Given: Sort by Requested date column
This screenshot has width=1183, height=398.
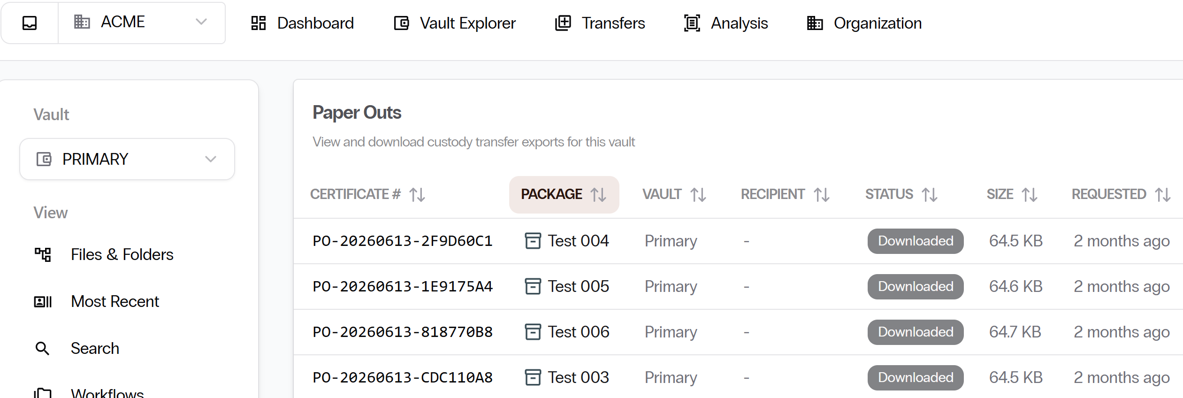Looking at the screenshot, I should pyautogui.click(x=1122, y=194).
